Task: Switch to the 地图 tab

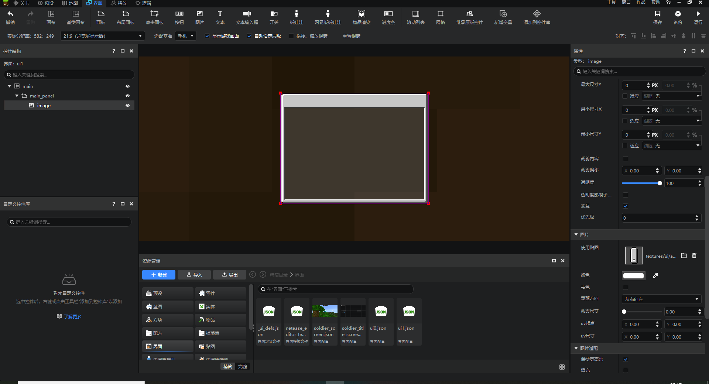Action: coord(70,3)
